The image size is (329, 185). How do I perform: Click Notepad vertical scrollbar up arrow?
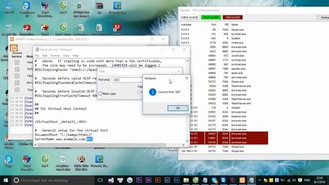[x=187, y=61]
